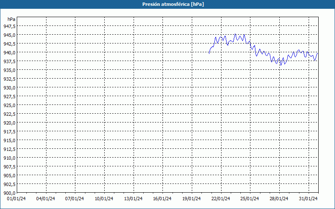
Task: Click the 19/01/24 date label
Action: (191, 199)
